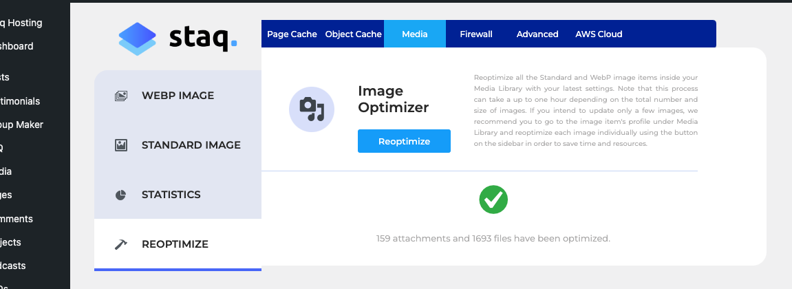Open the STANDARD IMAGE section

191,145
